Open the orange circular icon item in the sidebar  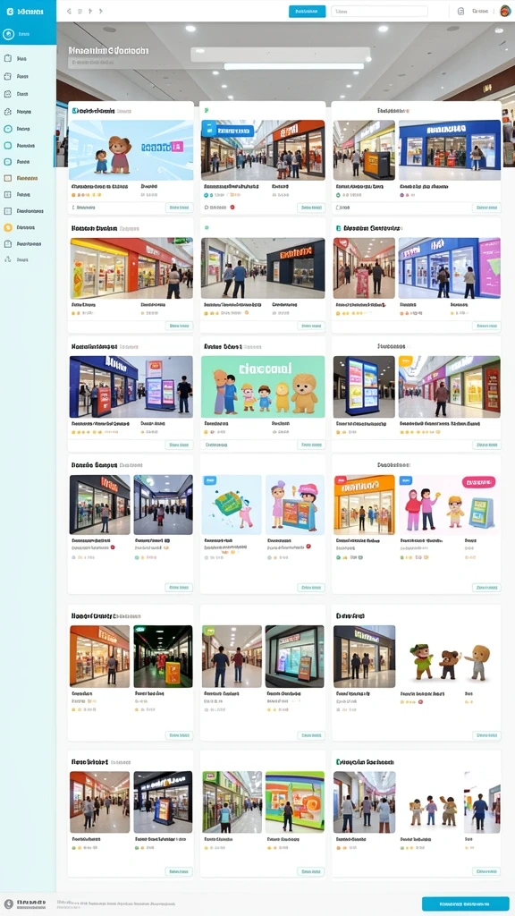coord(7,227)
